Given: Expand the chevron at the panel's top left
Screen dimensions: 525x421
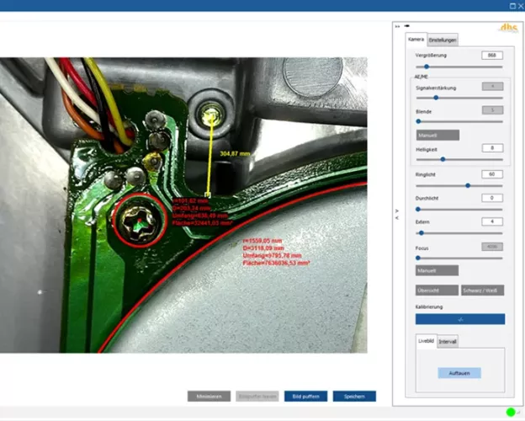Looking at the screenshot, I should 398,26.
